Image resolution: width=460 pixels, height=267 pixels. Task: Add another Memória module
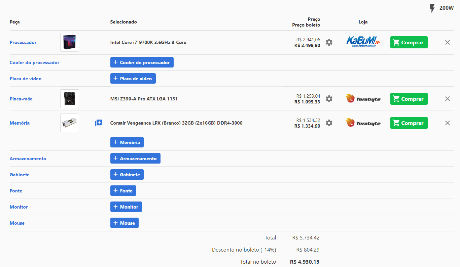pos(127,142)
